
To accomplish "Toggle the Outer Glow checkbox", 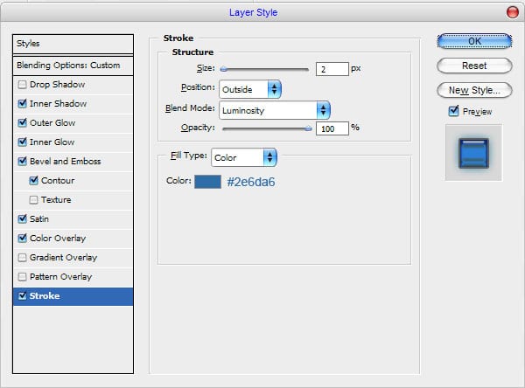I will (x=22, y=123).
